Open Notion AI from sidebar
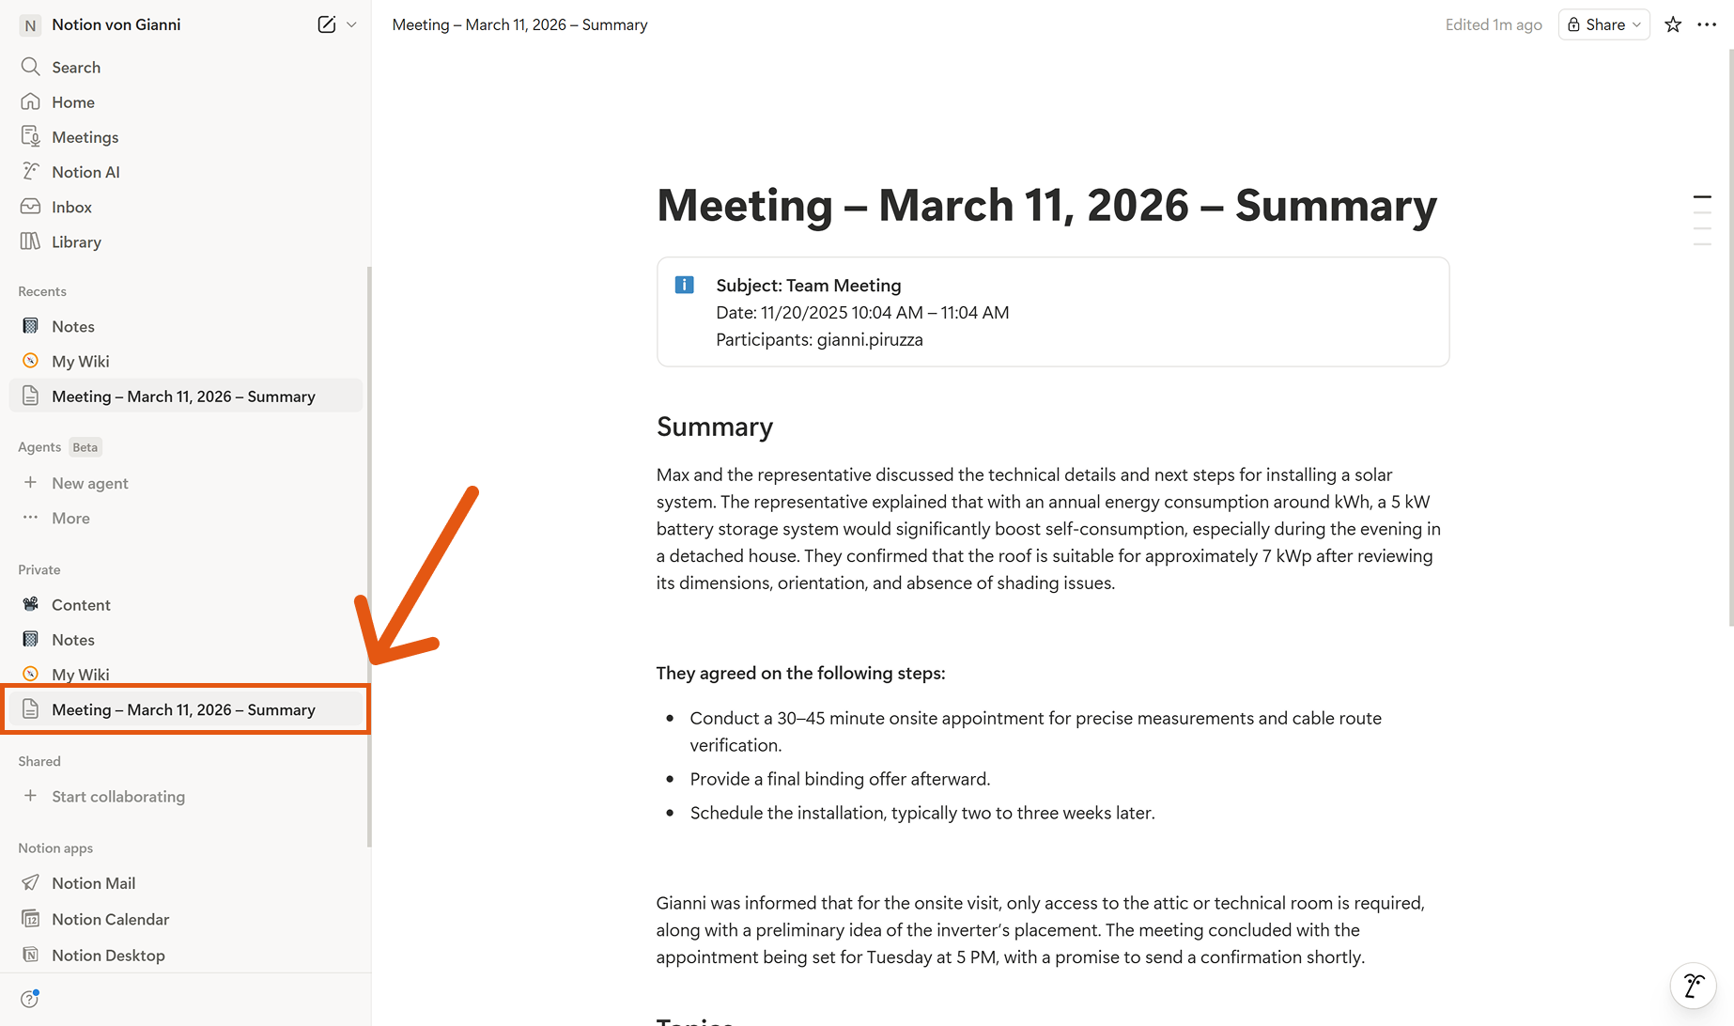The height and width of the screenshot is (1026, 1734). click(85, 172)
